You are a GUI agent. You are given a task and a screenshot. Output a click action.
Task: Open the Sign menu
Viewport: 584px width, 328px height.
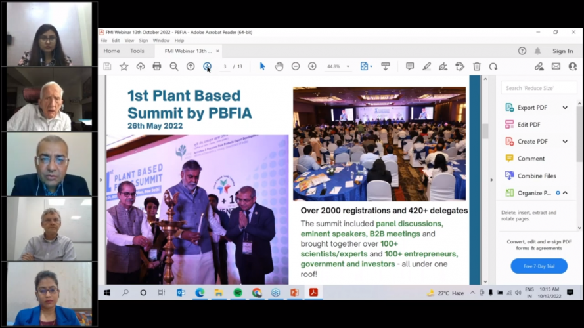(143, 41)
